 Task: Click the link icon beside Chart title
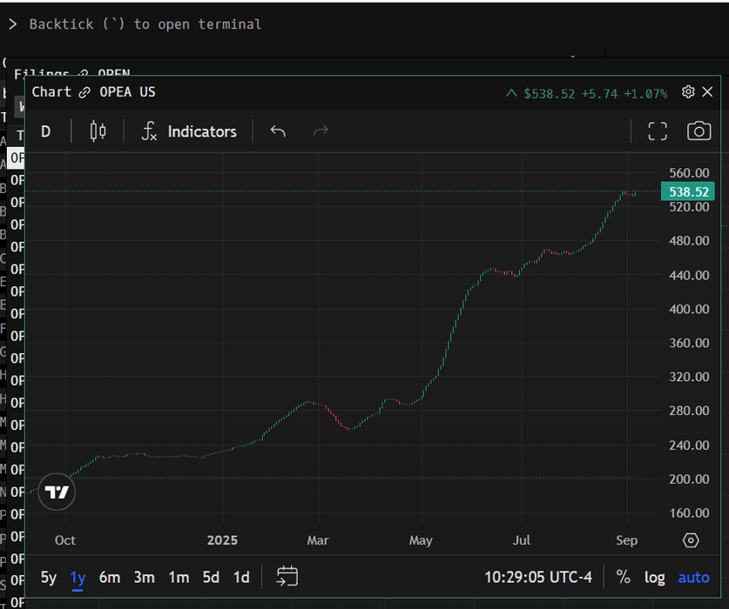[x=84, y=92]
